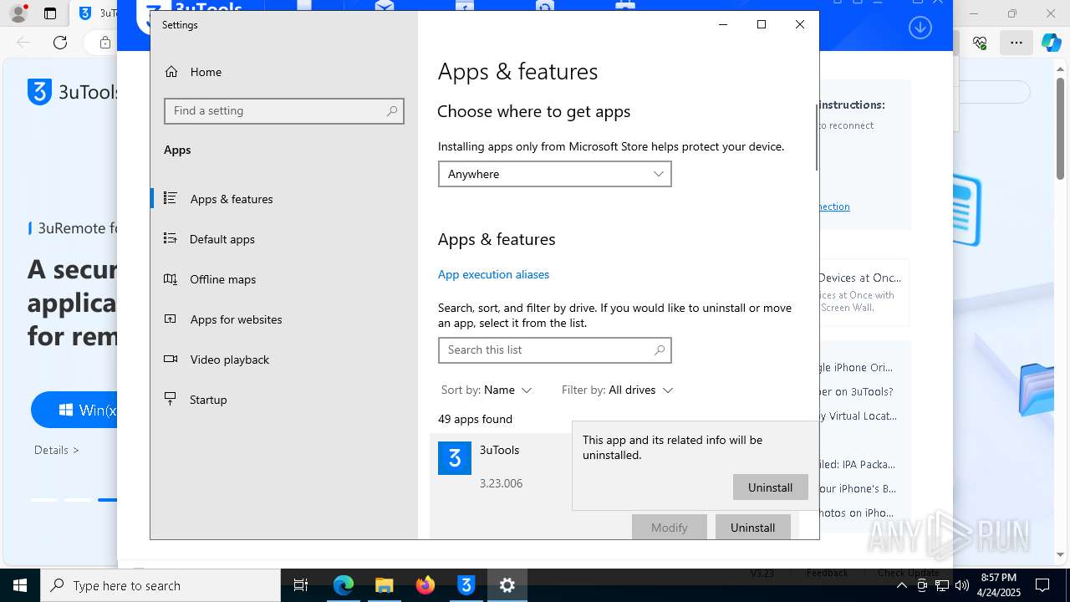This screenshot has height=602, width=1070.
Task: Click the magnifier in Find a setting
Action: point(392,110)
